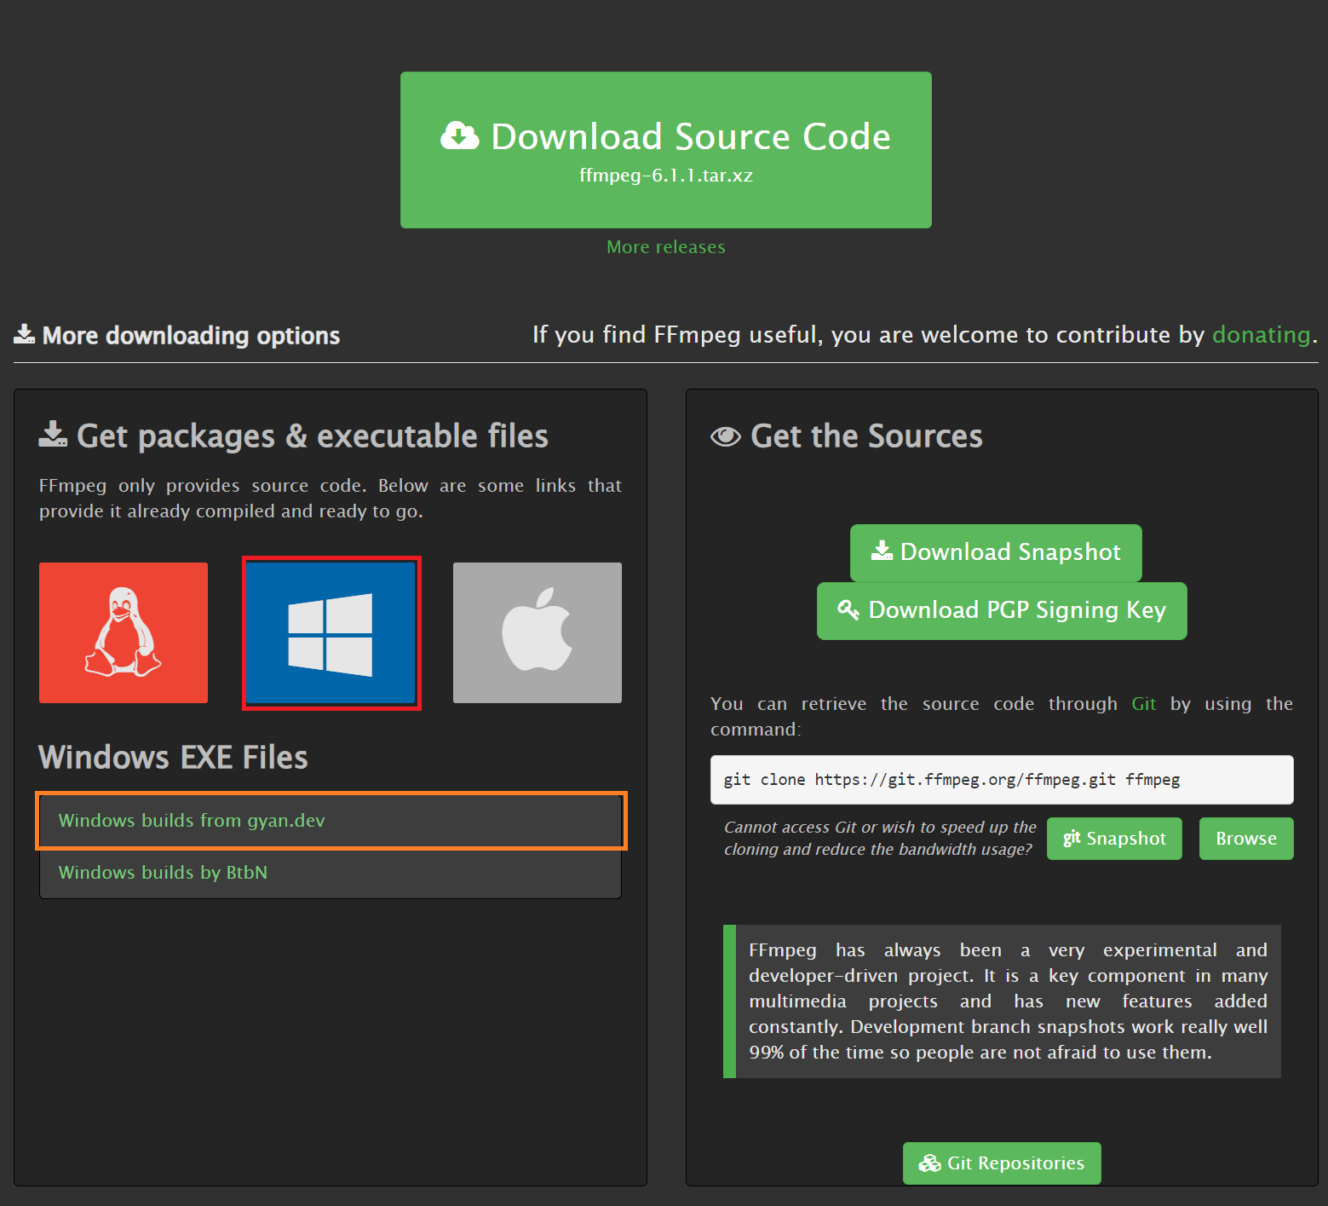The width and height of the screenshot is (1328, 1206).
Task: Click the Download Snapshot button
Action: point(996,552)
